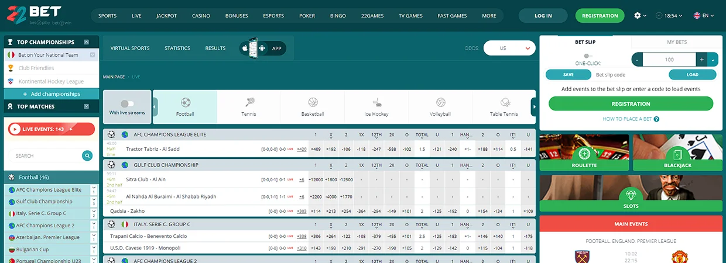
Task: Click the Apple iOS app icon
Action: 245,49
